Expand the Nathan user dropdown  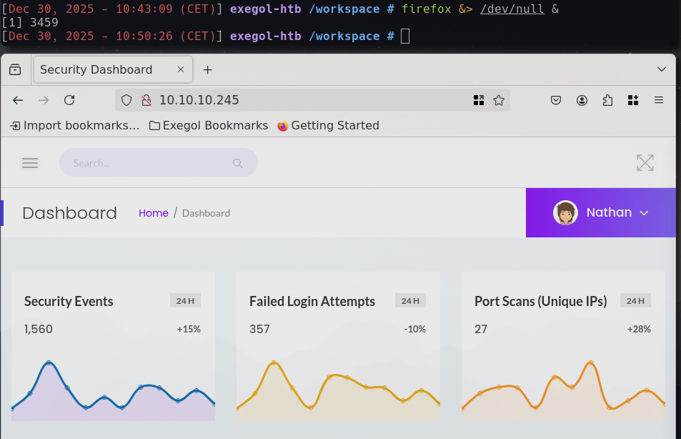point(600,212)
